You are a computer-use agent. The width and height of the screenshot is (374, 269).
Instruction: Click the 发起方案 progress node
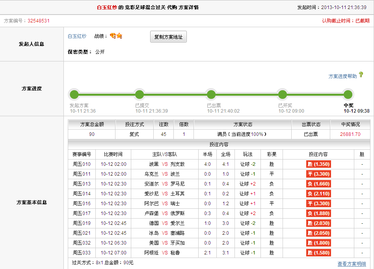click(74, 95)
